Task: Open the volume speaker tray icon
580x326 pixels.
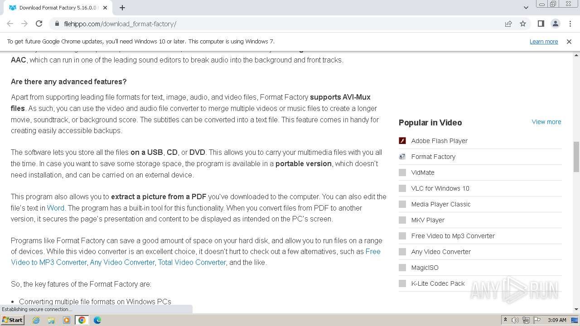Action: pos(515,320)
